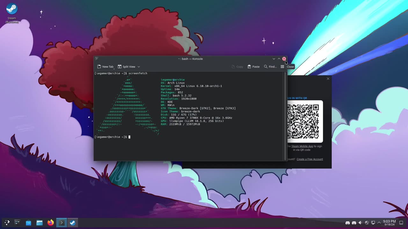Open the Steam (Runtime) desktop icon
This screenshot has width=408, height=229.
12,13
